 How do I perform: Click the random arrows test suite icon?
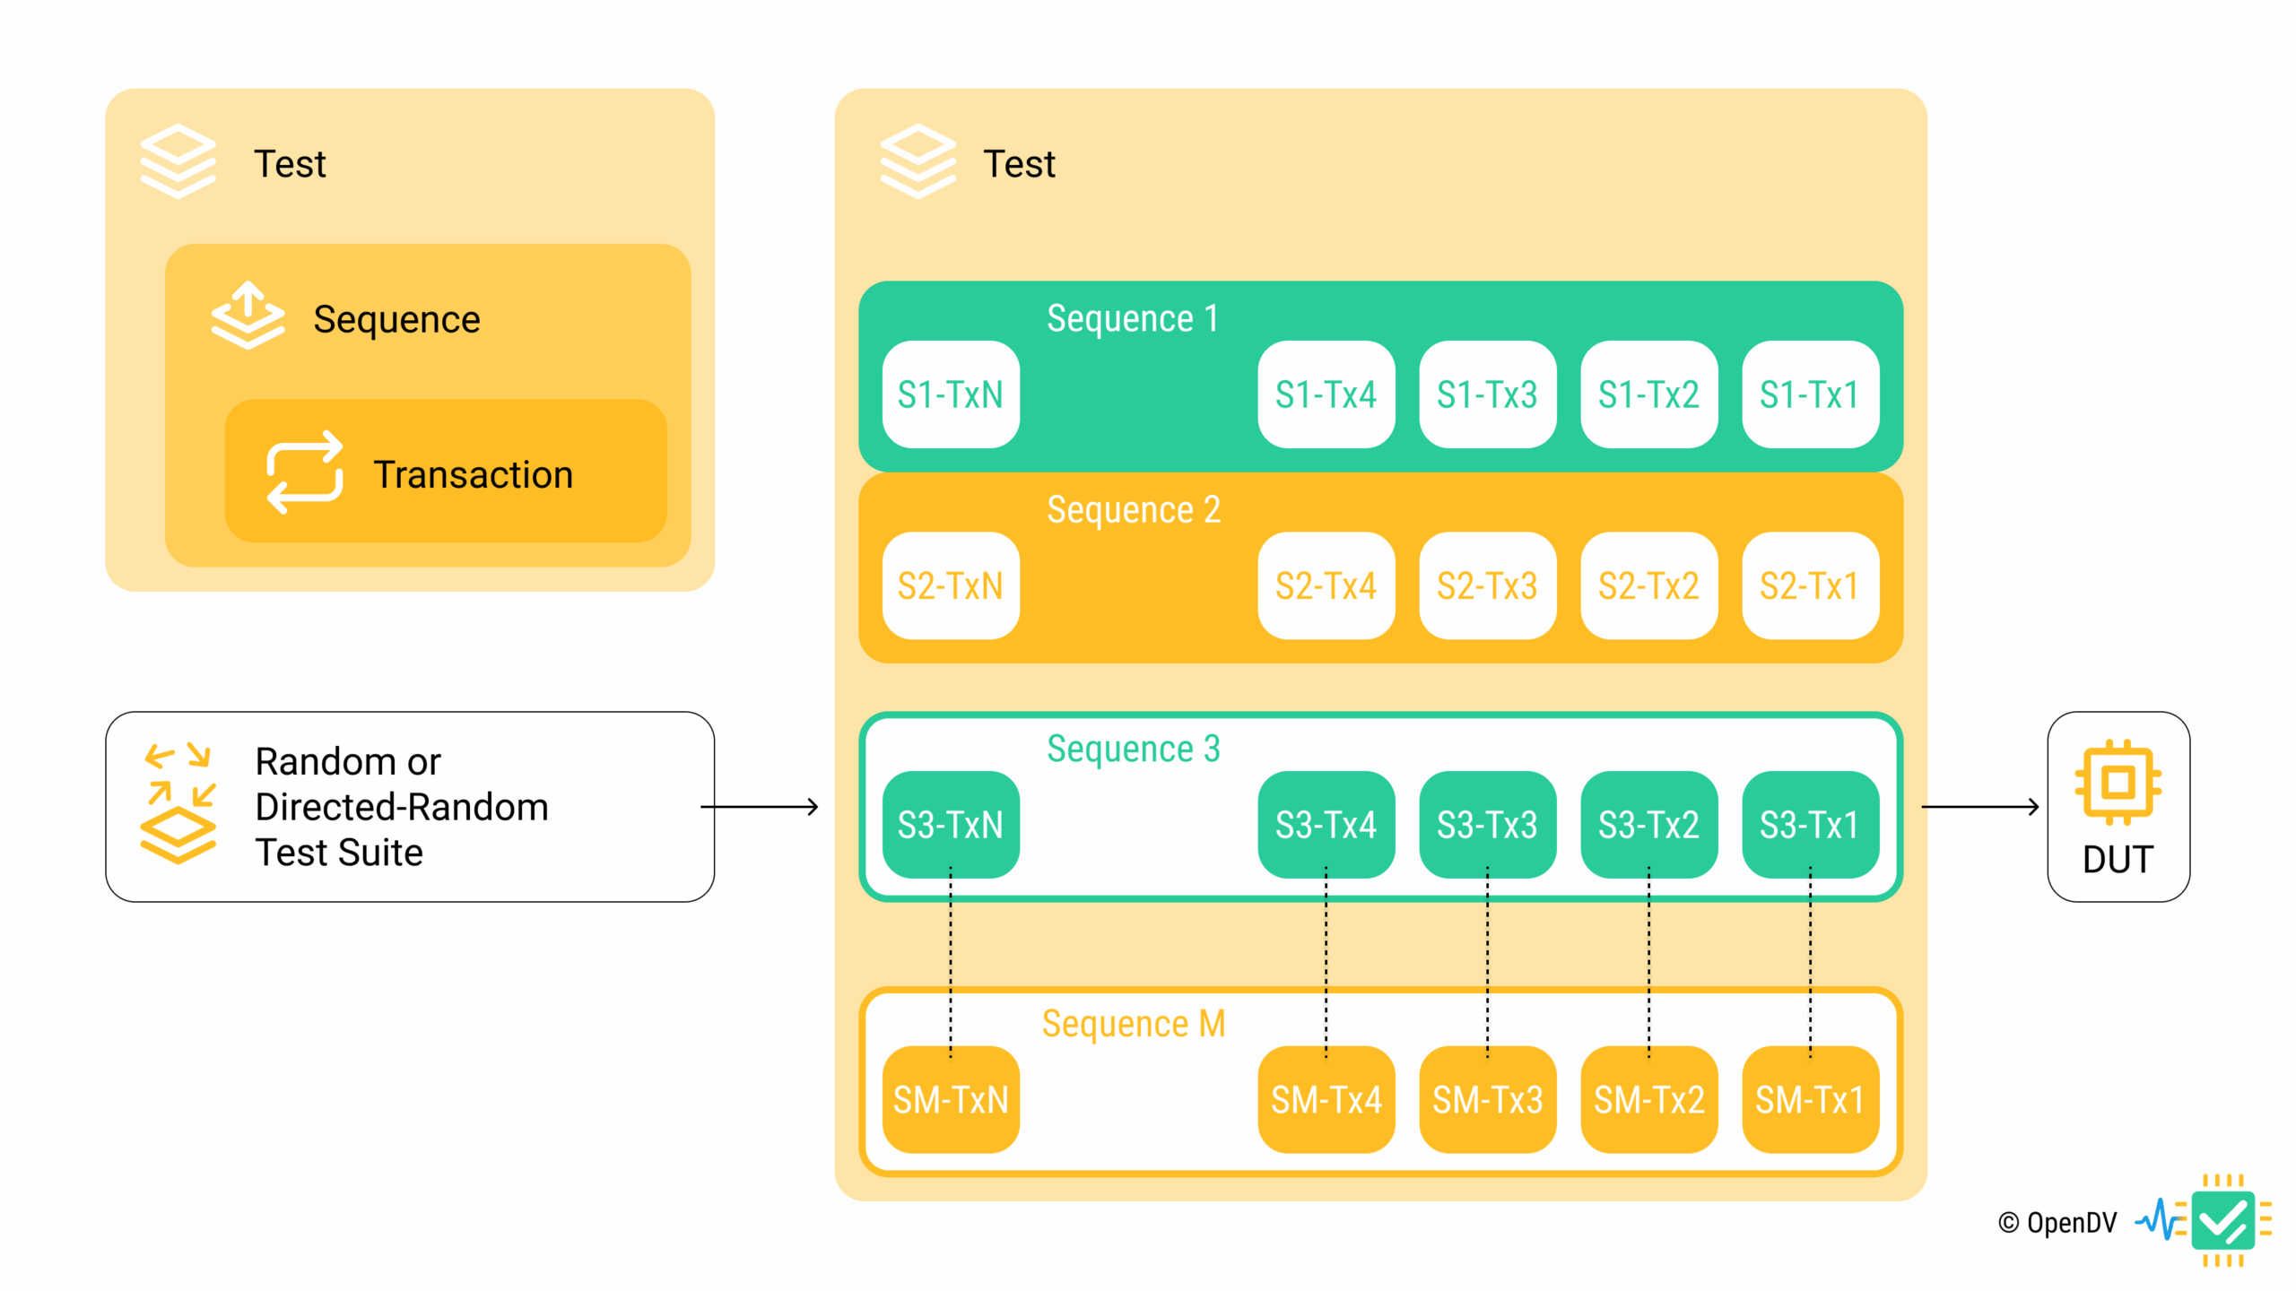coord(178,802)
